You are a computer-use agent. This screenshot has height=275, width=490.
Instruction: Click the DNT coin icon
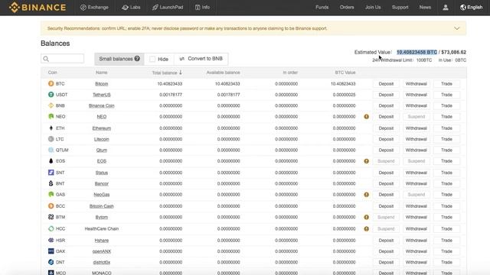(x=51, y=262)
